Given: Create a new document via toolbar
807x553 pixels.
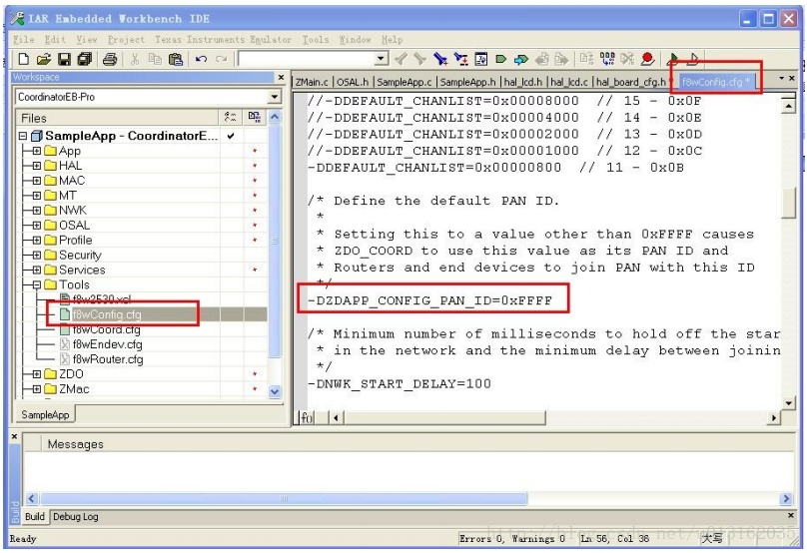Looking at the screenshot, I should [x=23, y=59].
